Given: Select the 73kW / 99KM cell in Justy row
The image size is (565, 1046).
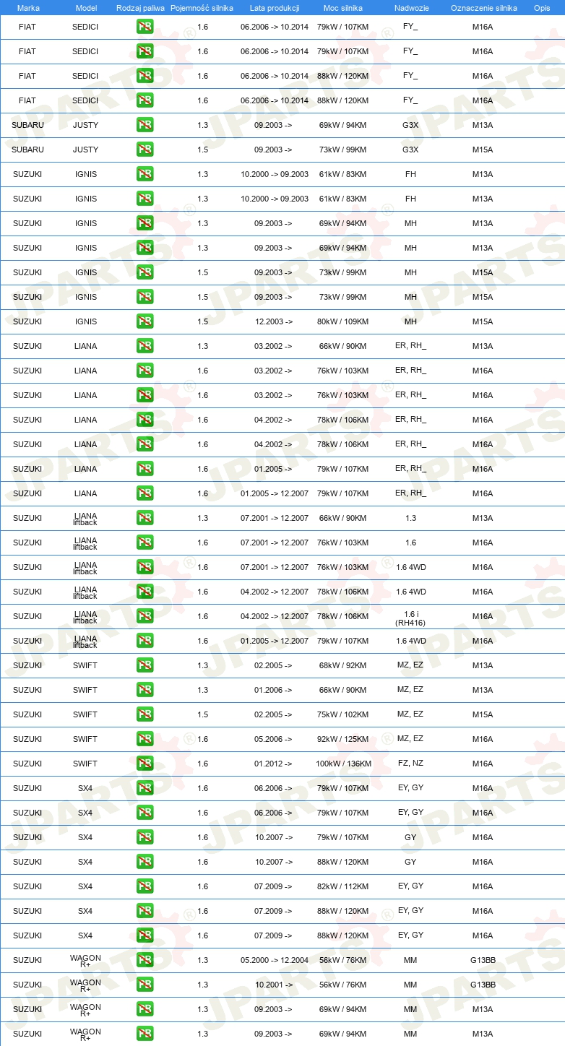Looking at the screenshot, I should tap(342, 150).
